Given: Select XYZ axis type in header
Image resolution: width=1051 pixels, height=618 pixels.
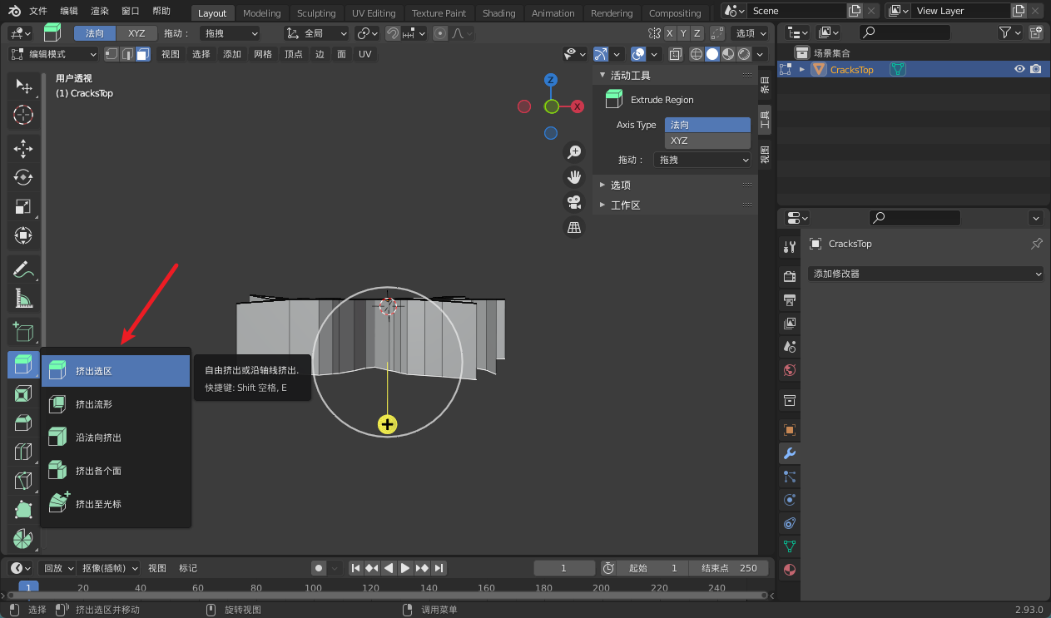Looking at the screenshot, I should pyautogui.click(x=136, y=33).
